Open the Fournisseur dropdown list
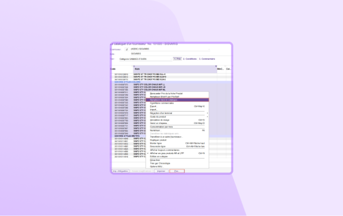This screenshot has height=216, width=343. point(209,49)
